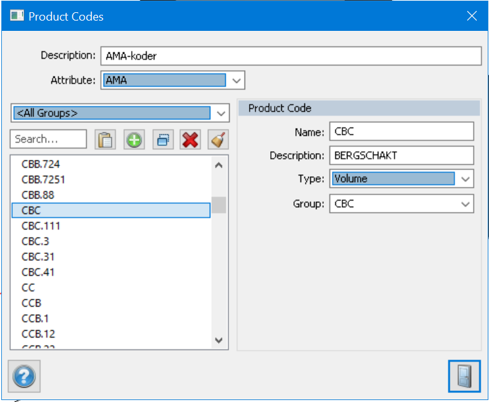Open the Attribute dropdown showing AMA
This screenshot has height=402, width=489.
236,80
